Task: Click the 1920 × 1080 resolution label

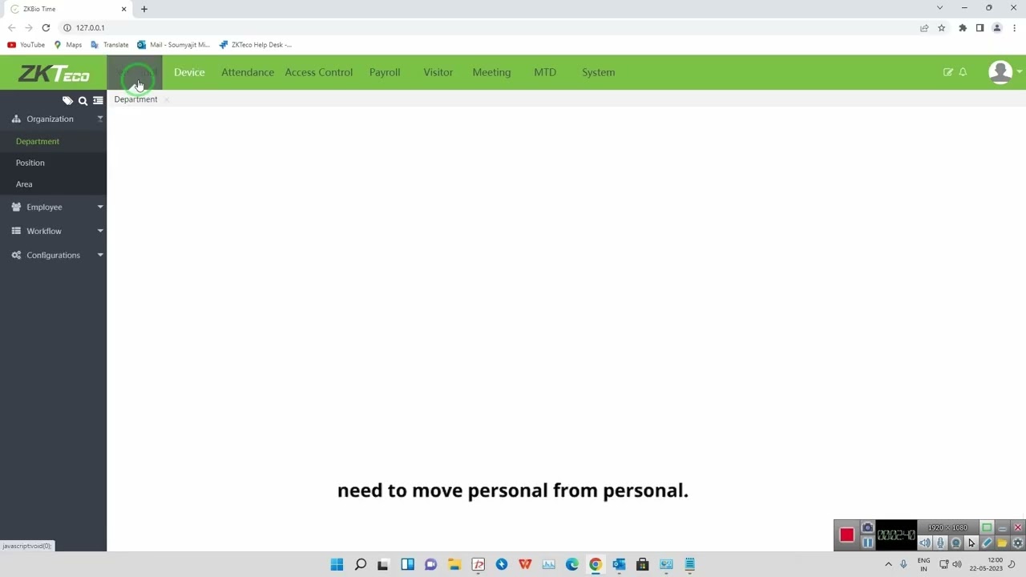Action: pyautogui.click(x=947, y=527)
